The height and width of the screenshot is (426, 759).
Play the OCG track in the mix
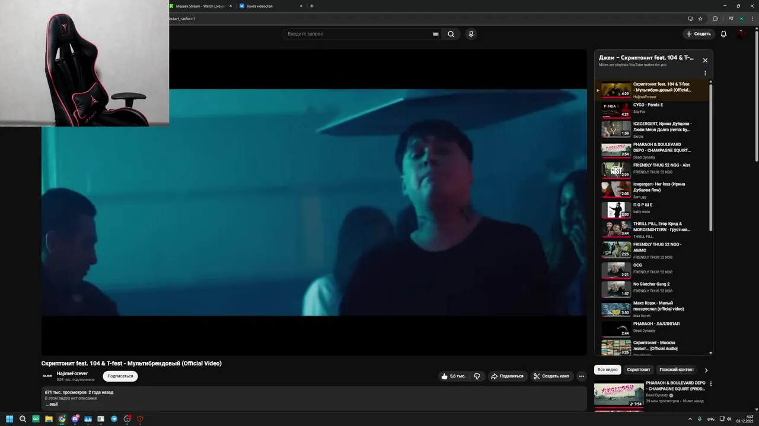point(652,270)
